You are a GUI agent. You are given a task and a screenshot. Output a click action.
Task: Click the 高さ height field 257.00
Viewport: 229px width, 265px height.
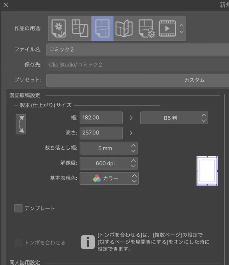tap(101, 133)
